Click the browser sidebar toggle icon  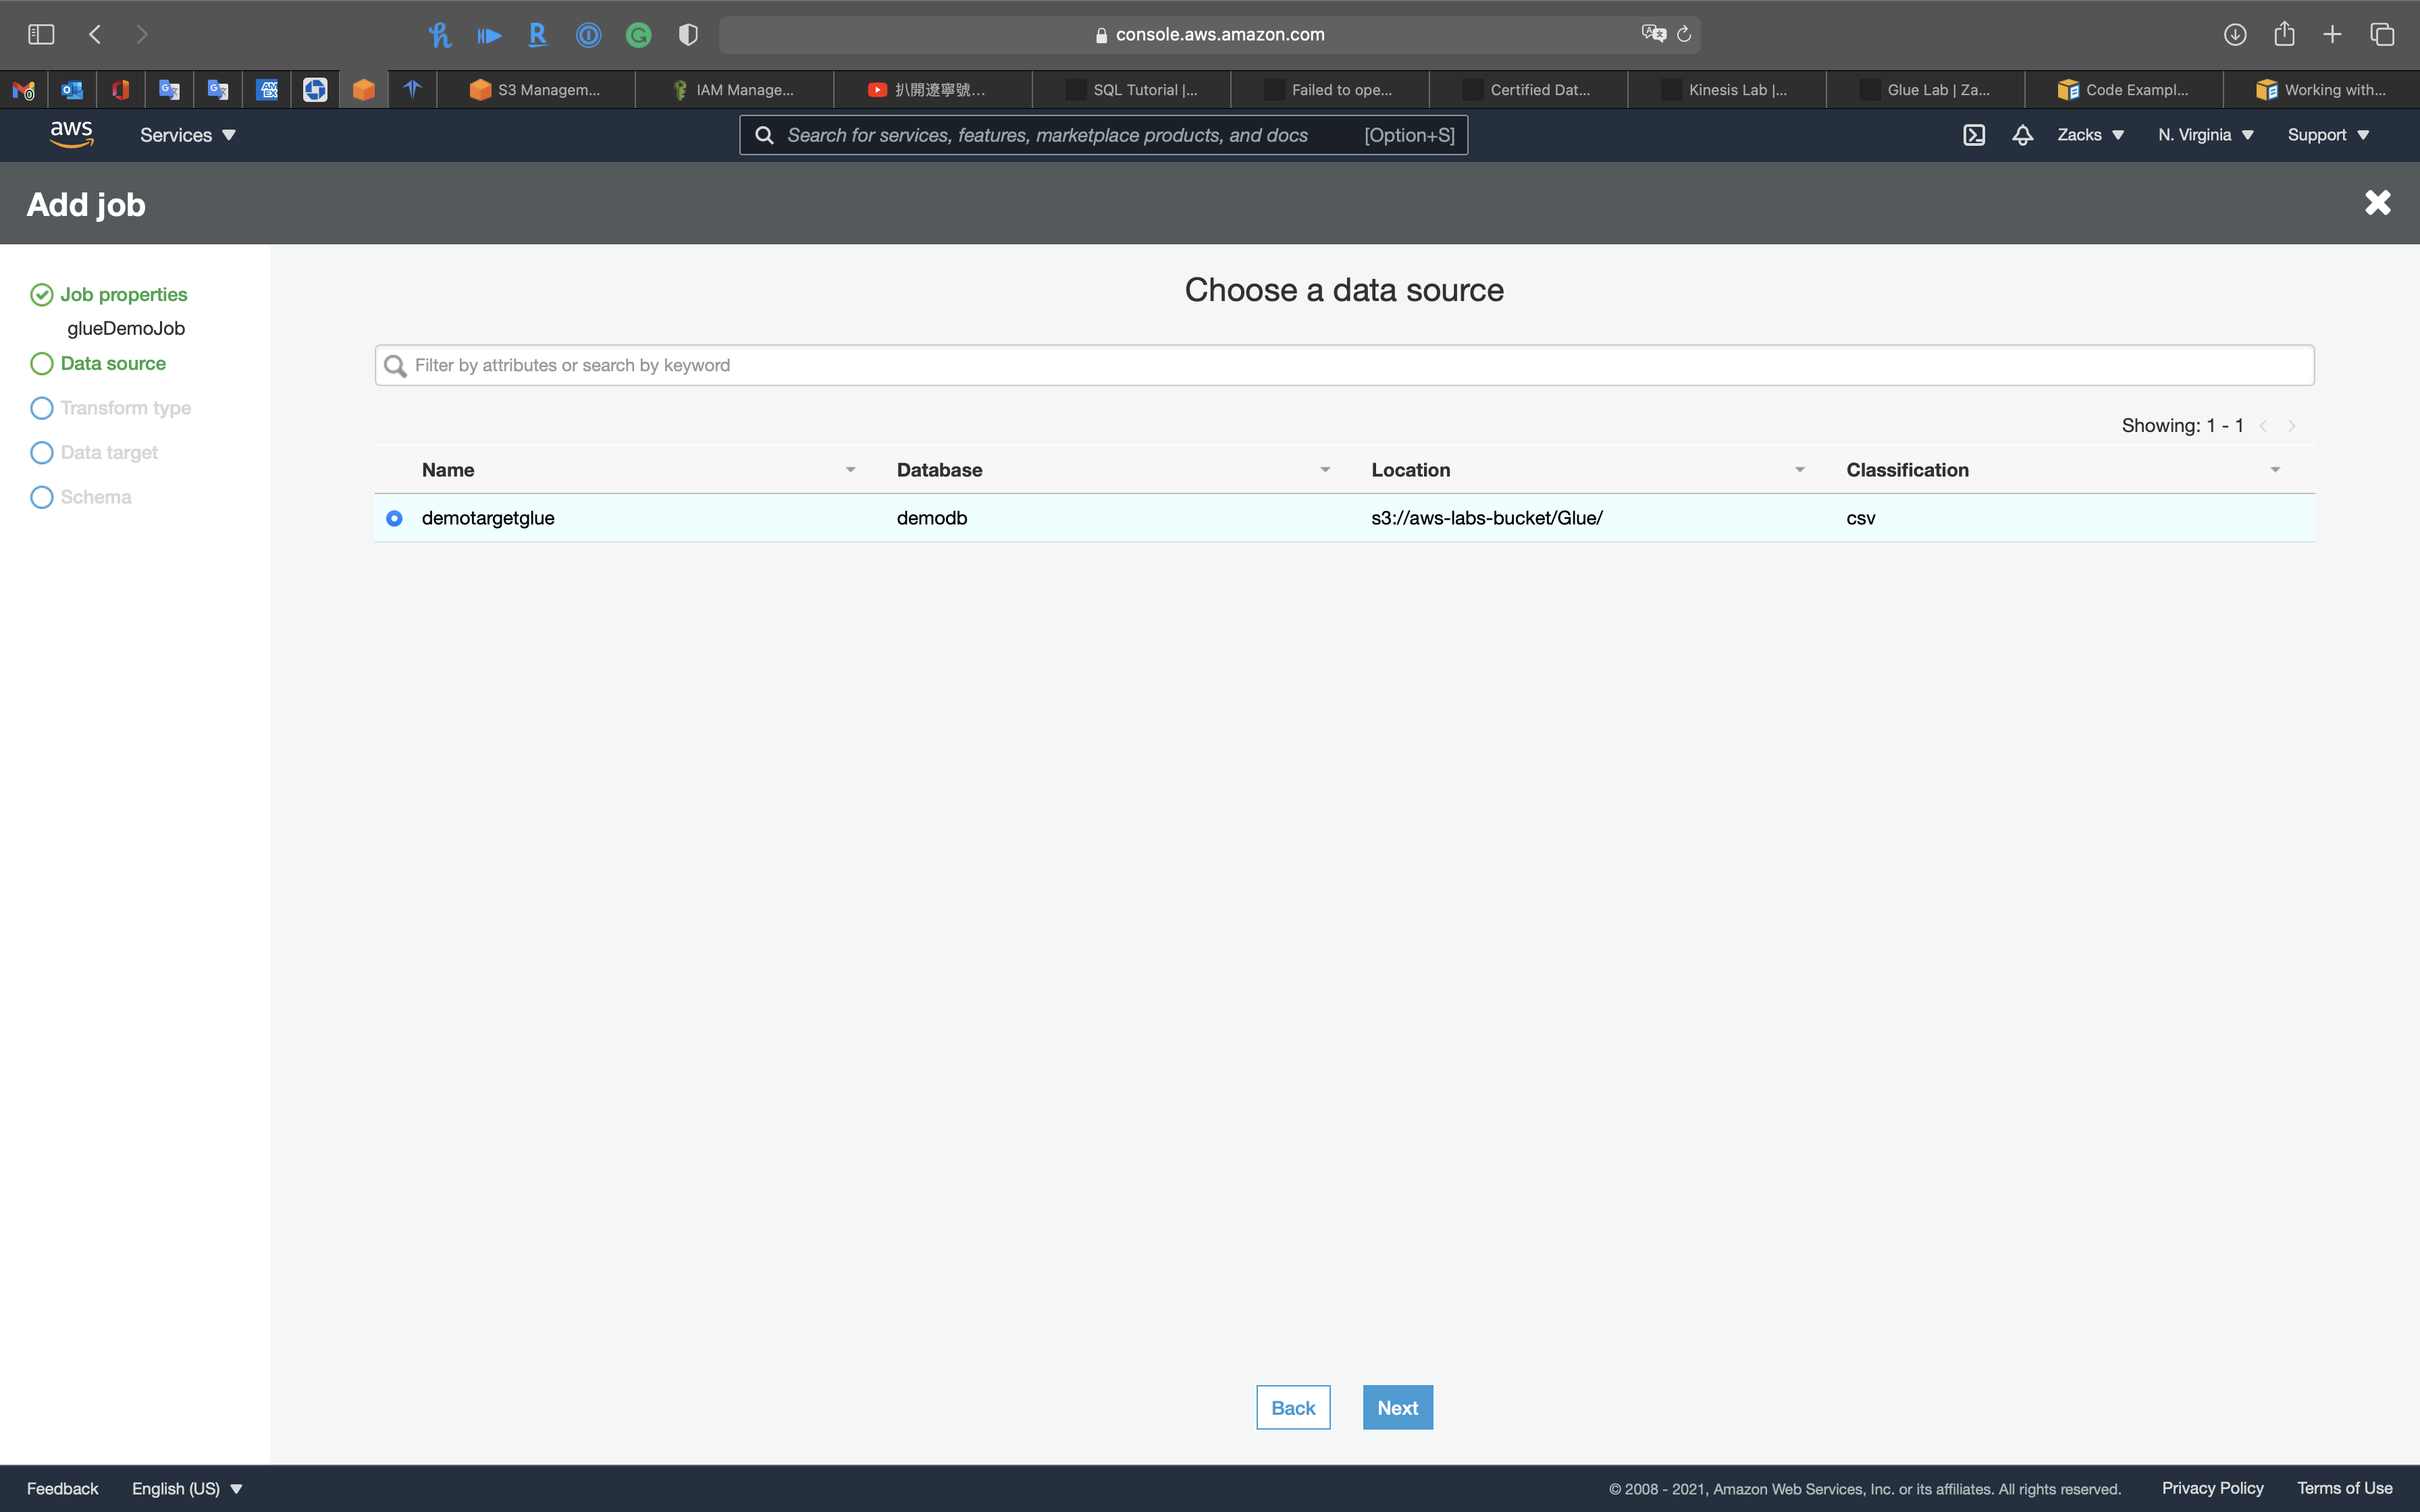41,35
